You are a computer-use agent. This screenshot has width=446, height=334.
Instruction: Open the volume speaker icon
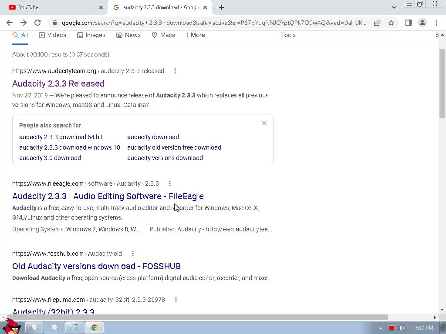pyautogui.click(x=402, y=328)
